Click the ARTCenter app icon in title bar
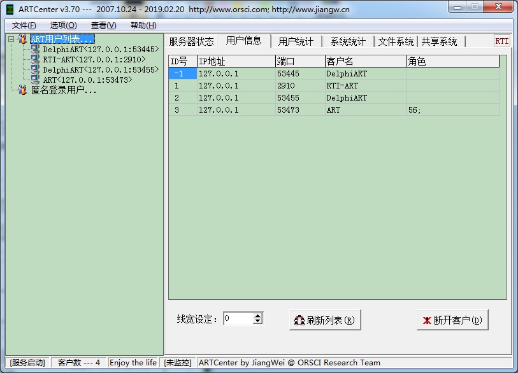Viewport: 518px width, 373px height. [x=10, y=10]
